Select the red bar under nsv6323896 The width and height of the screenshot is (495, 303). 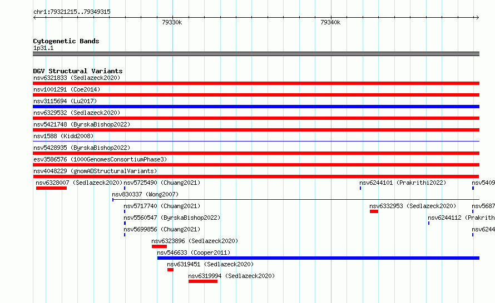[x=159, y=246]
